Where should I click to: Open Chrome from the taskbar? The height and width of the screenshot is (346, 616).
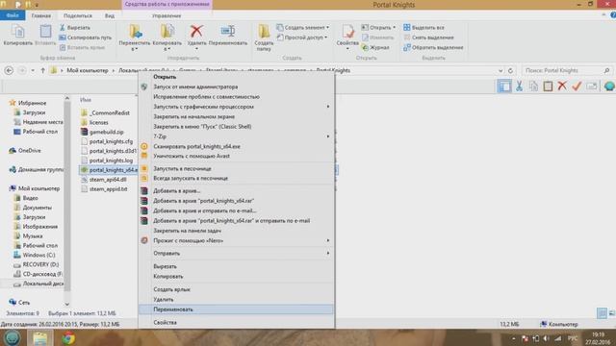coord(68,338)
